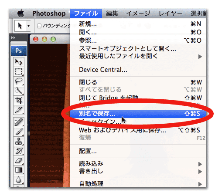This screenshot has height=196, width=215.
Task: Select the Brush tool
Action: click(x=19, y=132)
